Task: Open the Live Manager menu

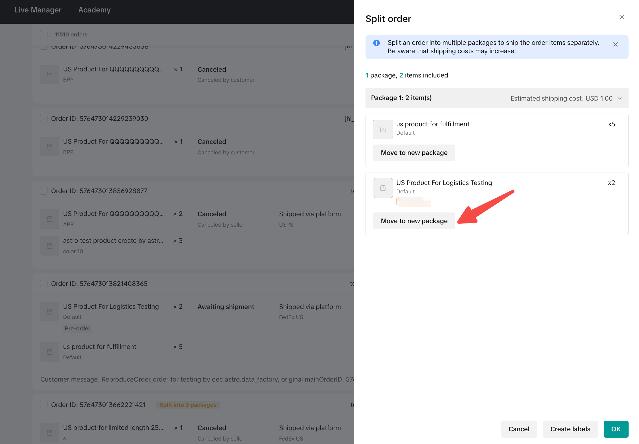Action: tap(38, 10)
